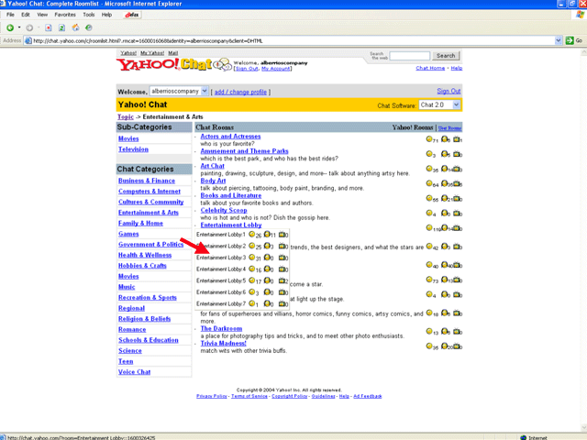
Task: Click the smiley users icon in The Darkroom row
Action: (x=429, y=331)
